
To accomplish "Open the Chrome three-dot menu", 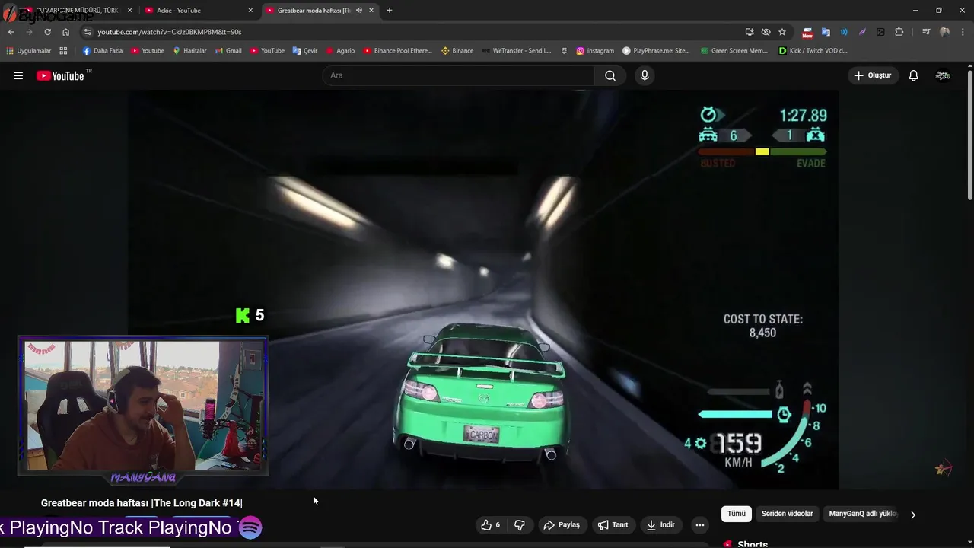I will [963, 32].
